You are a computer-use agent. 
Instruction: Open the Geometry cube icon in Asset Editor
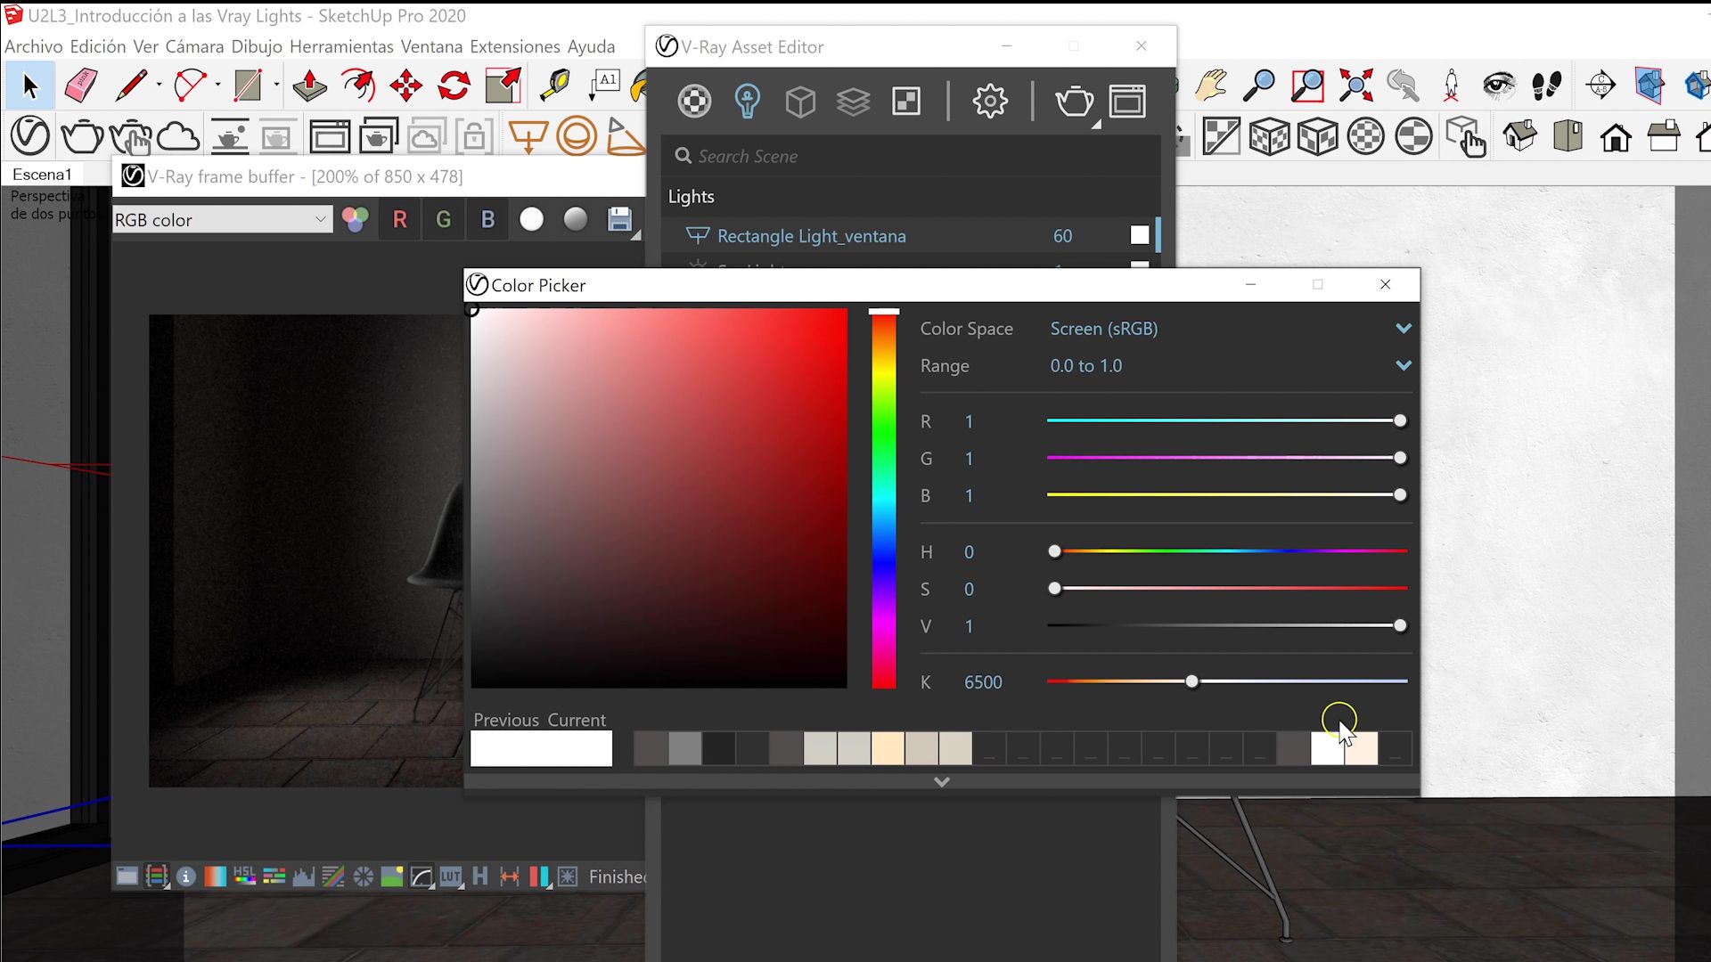click(x=800, y=102)
